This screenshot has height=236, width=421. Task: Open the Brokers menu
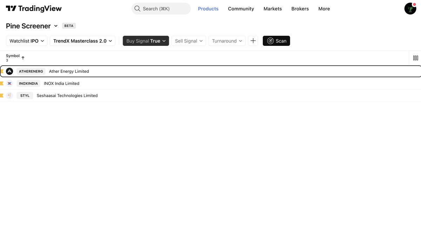300,9
